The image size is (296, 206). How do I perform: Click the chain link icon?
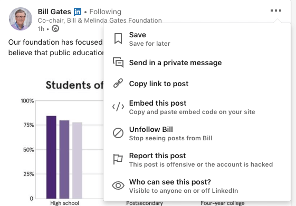click(118, 83)
